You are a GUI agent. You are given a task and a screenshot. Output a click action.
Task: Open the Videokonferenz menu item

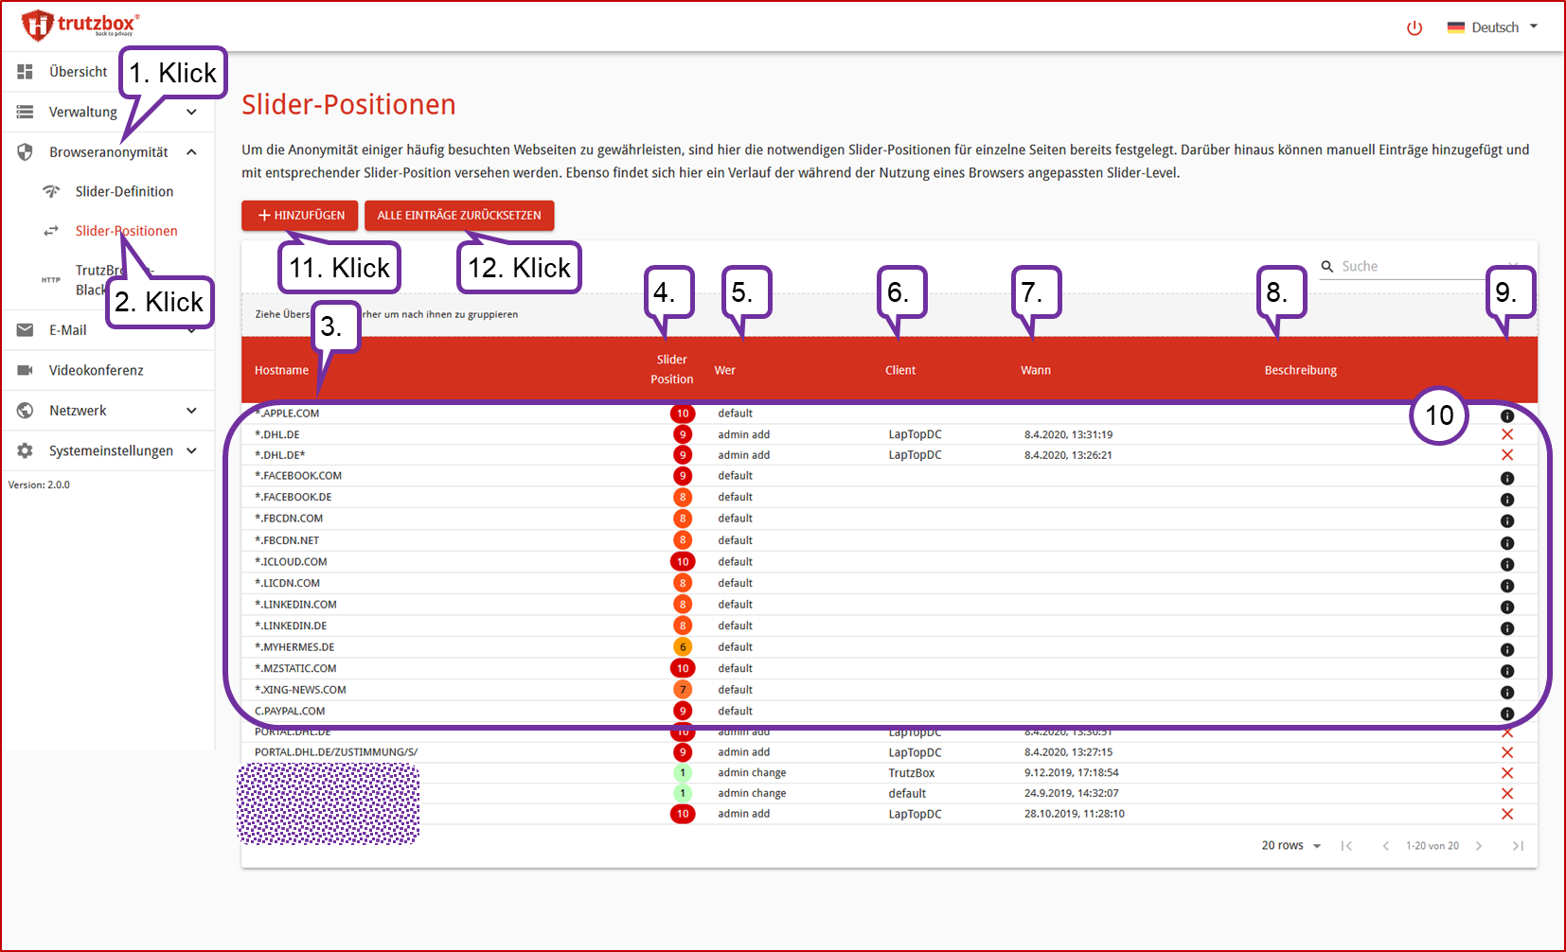96,370
